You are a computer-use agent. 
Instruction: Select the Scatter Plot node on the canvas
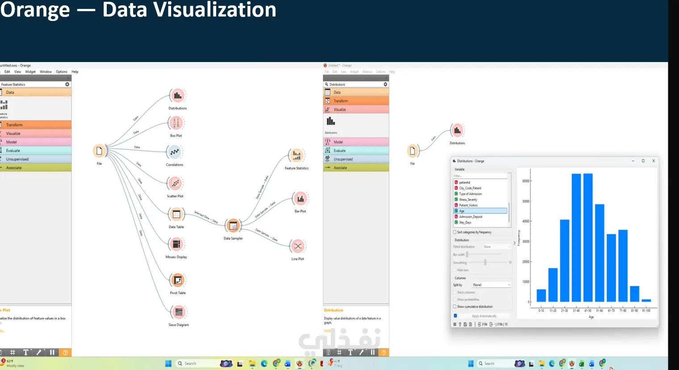tap(176, 183)
